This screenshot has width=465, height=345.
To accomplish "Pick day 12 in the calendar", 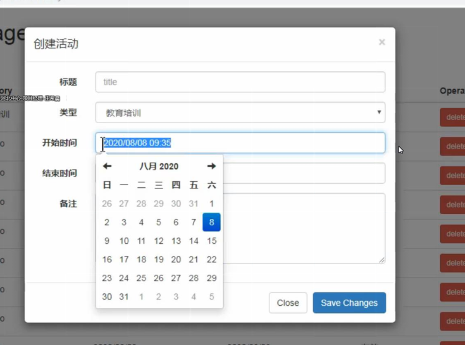I will 159,241.
